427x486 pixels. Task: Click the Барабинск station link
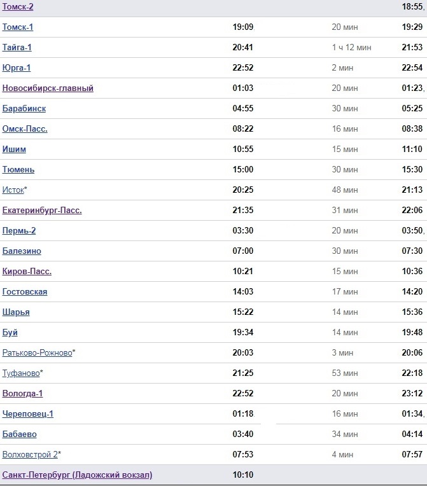pyautogui.click(x=24, y=109)
